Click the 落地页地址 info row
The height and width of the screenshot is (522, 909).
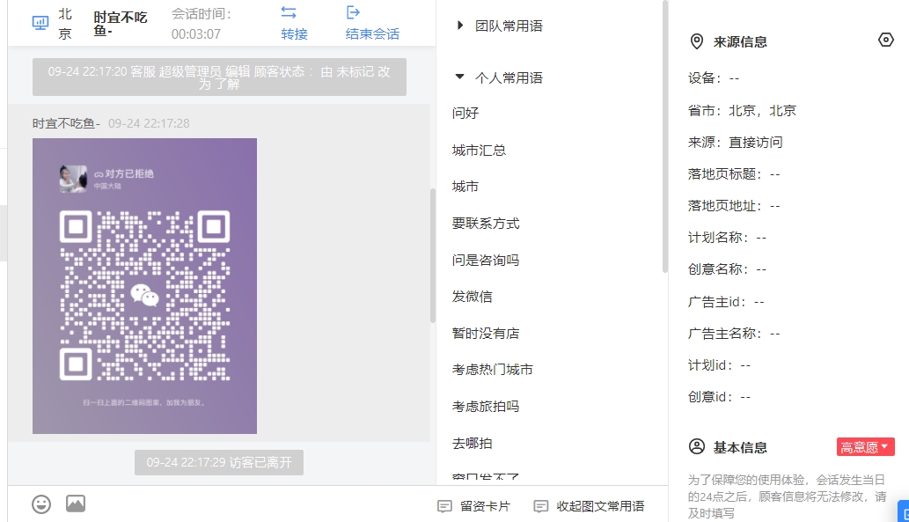pos(734,206)
